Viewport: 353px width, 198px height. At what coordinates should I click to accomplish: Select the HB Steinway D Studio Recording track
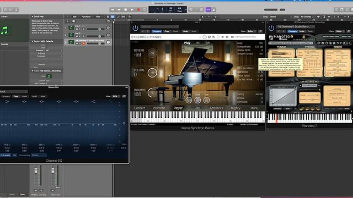[89, 41]
